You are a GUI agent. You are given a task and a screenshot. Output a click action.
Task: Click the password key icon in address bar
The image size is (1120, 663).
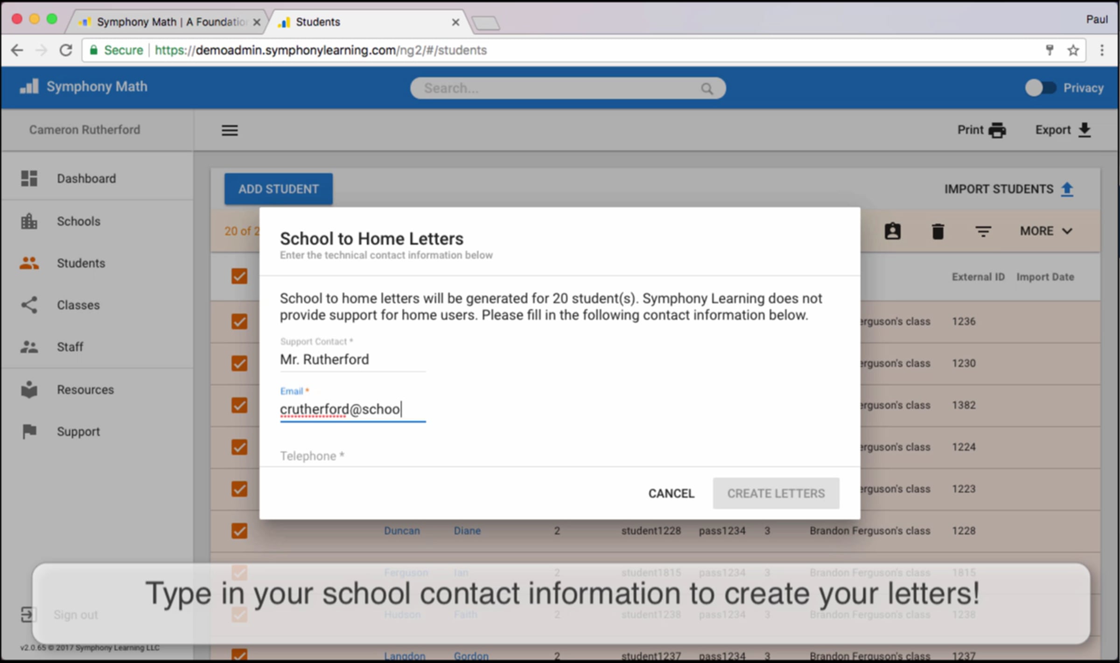pos(1050,50)
